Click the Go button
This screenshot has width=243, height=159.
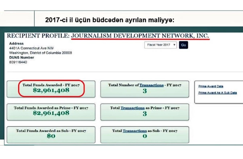(184, 45)
